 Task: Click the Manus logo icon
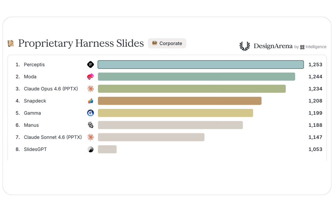(90, 125)
